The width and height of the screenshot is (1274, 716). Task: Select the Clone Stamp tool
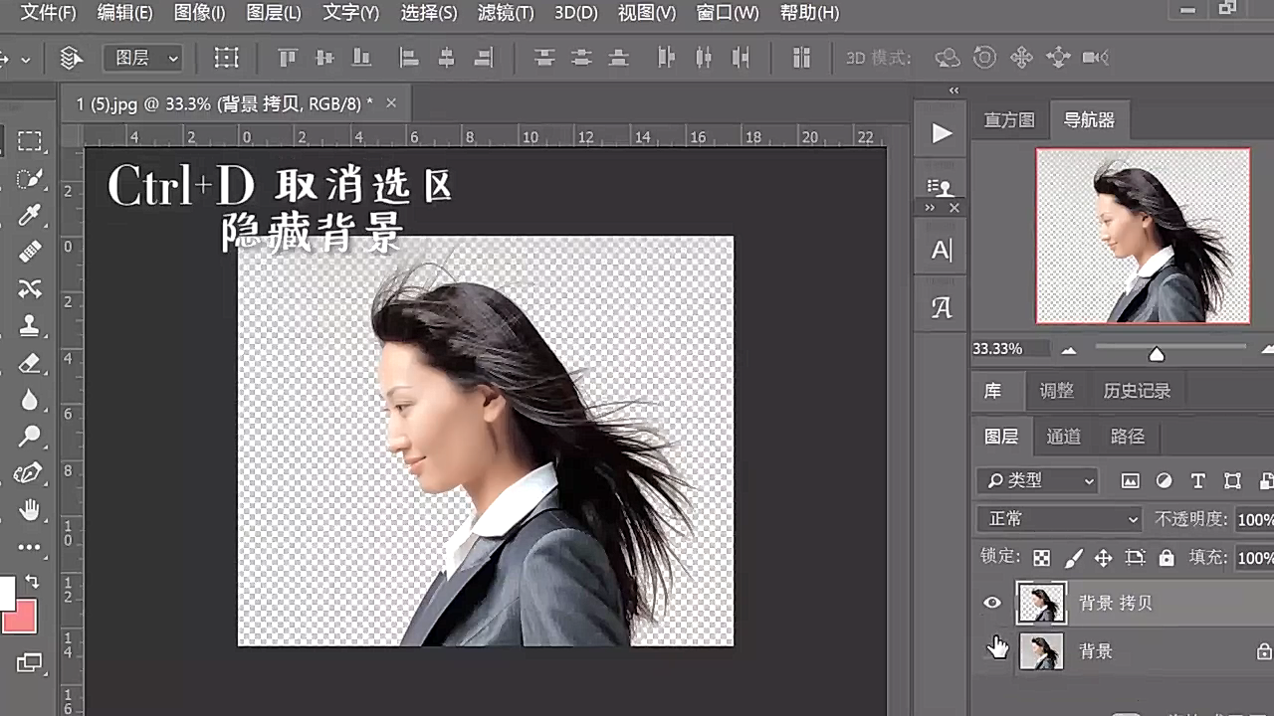click(x=30, y=325)
